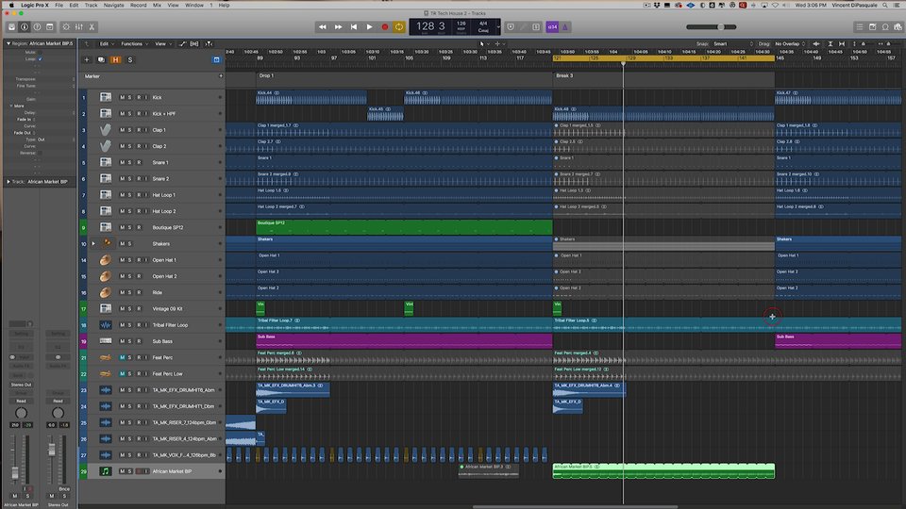Toggle the Toolbar display icon
906x509 pixels.
pos(50,27)
